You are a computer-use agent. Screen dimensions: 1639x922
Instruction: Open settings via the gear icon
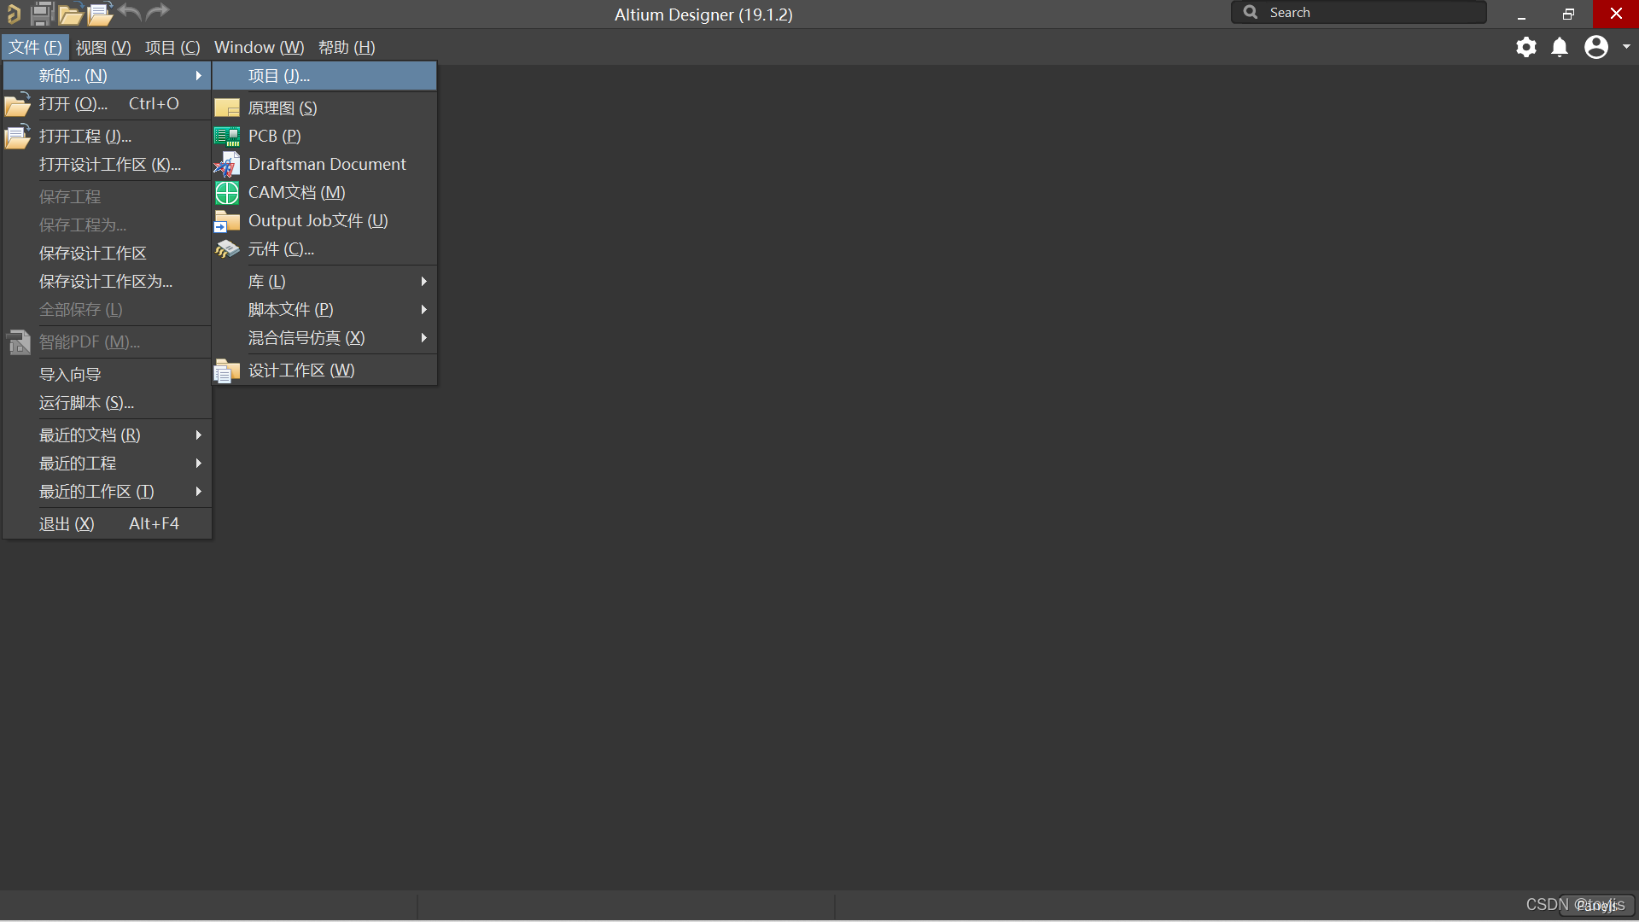1525,47
